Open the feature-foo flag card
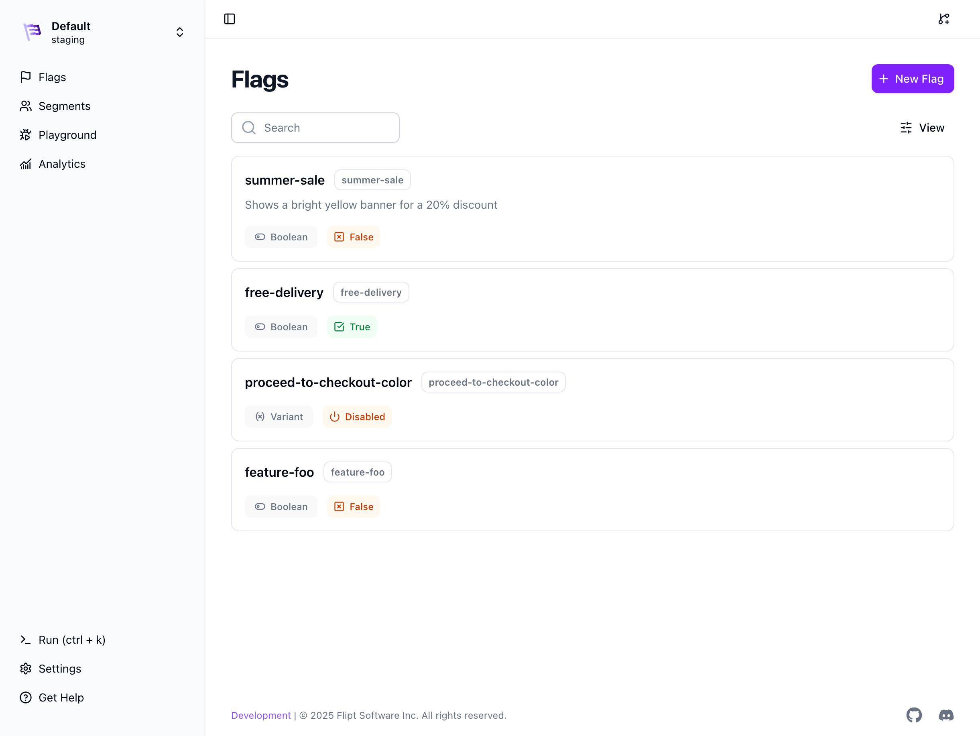The width and height of the screenshot is (980, 736). point(279,472)
